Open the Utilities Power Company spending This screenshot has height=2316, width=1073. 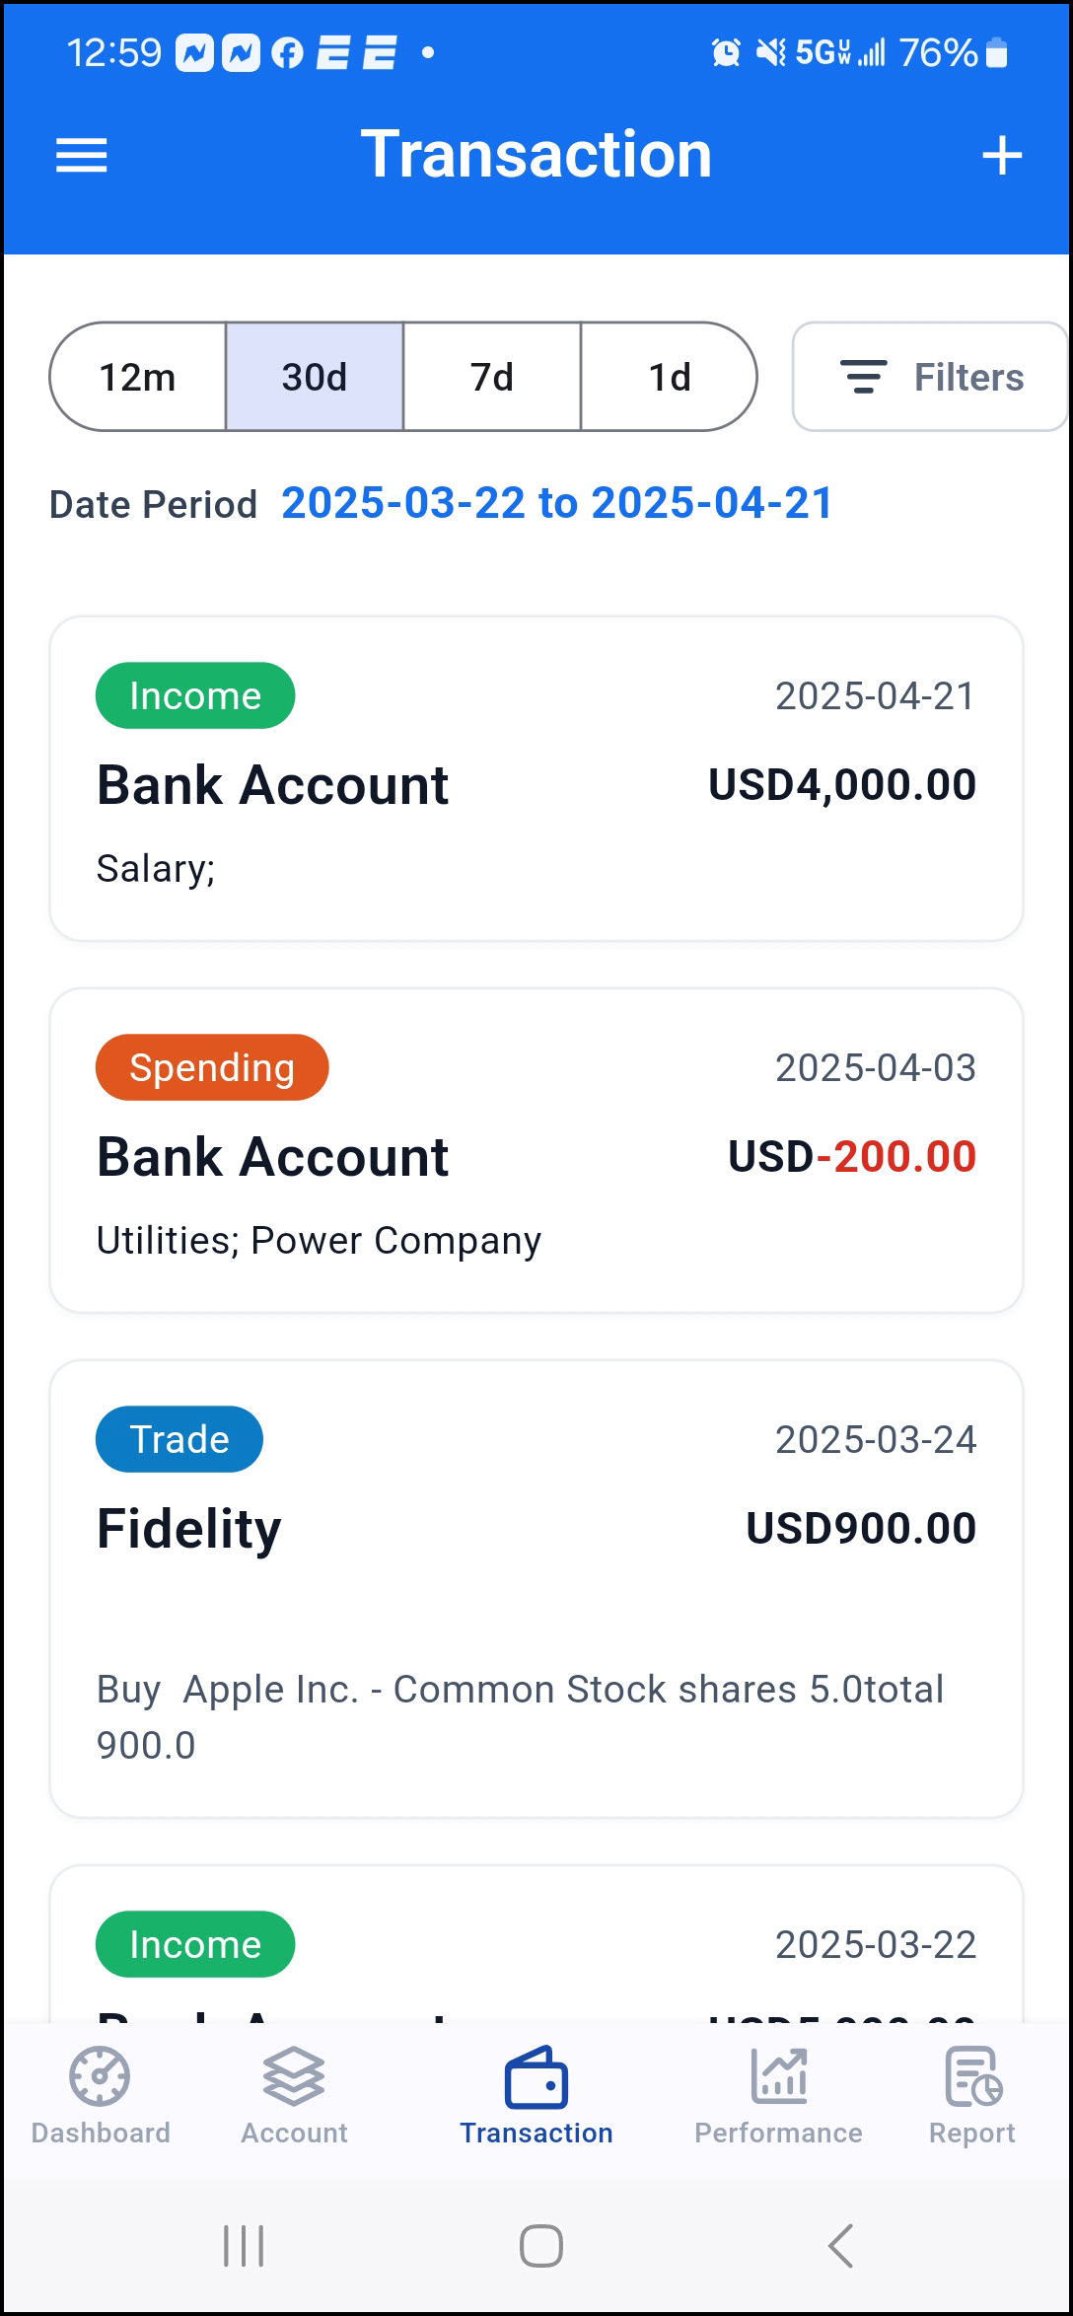[536, 1150]
